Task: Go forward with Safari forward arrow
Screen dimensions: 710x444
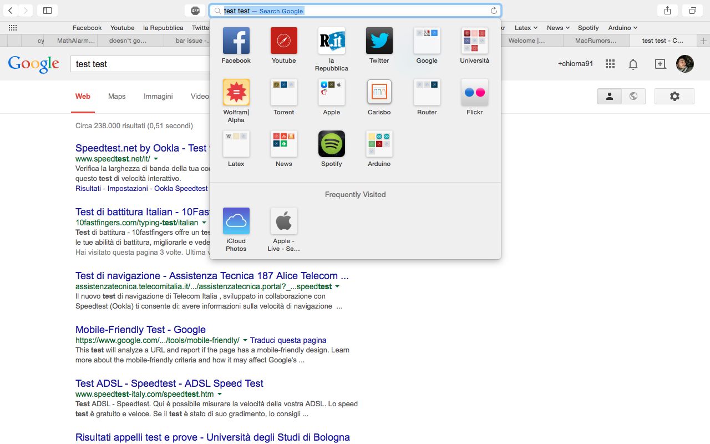Action: (26, 11)
